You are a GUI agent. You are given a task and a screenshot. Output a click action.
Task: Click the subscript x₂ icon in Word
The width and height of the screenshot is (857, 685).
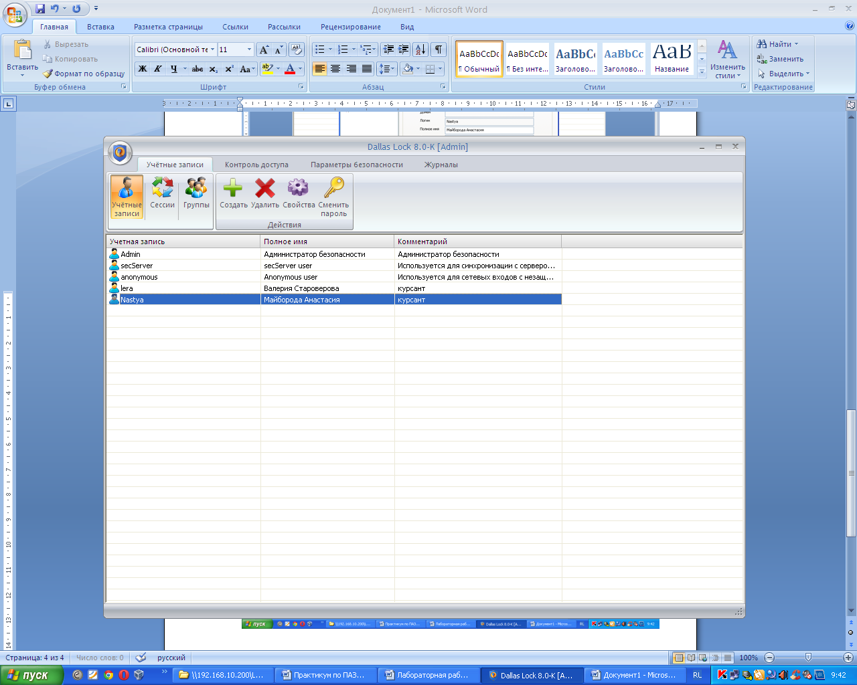[214, 69]
